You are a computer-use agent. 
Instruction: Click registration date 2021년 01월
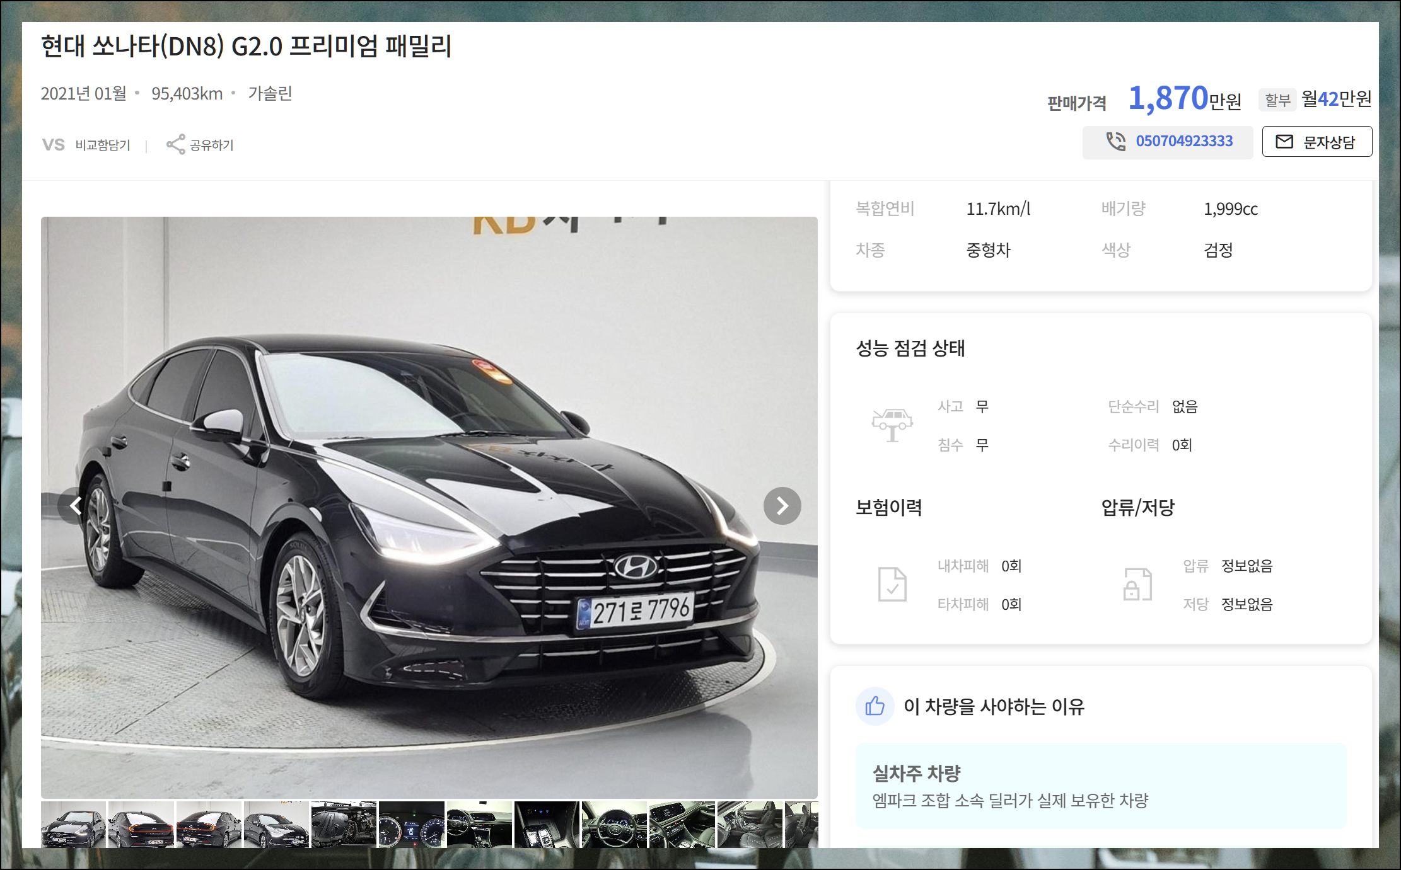pos(84,94)
